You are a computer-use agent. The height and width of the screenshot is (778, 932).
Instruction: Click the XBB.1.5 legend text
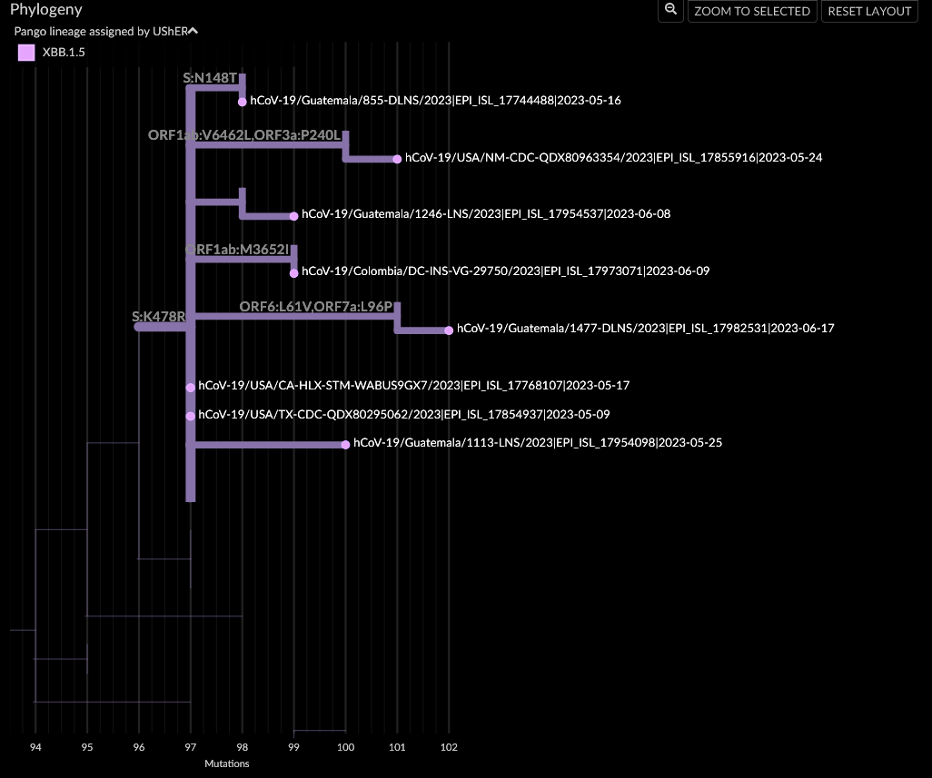point(64,53)
